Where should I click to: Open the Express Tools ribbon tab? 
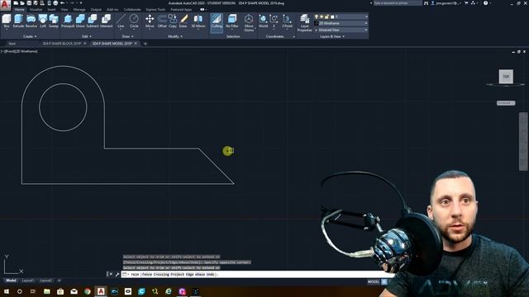pos(155,9)
